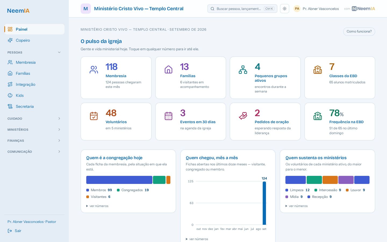Click the 'set' bar showing 124 in chart
The image size is (387, 242).
(264, 203)
